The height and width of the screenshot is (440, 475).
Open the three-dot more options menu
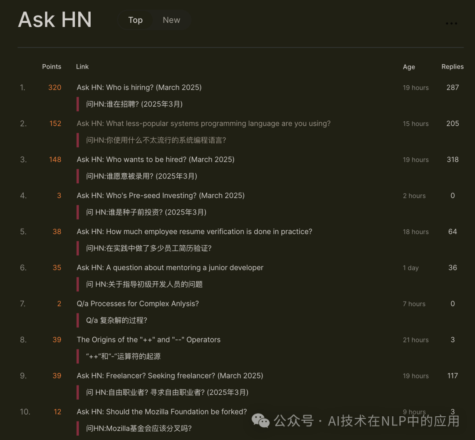click(x=451, y=24)
